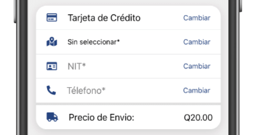The width and height of the screenshot is (258, 135).
Task: Tap Cambiar next to Télefono
Action: (197, 90)
